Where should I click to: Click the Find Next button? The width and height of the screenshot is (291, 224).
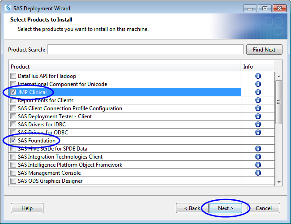264,49
